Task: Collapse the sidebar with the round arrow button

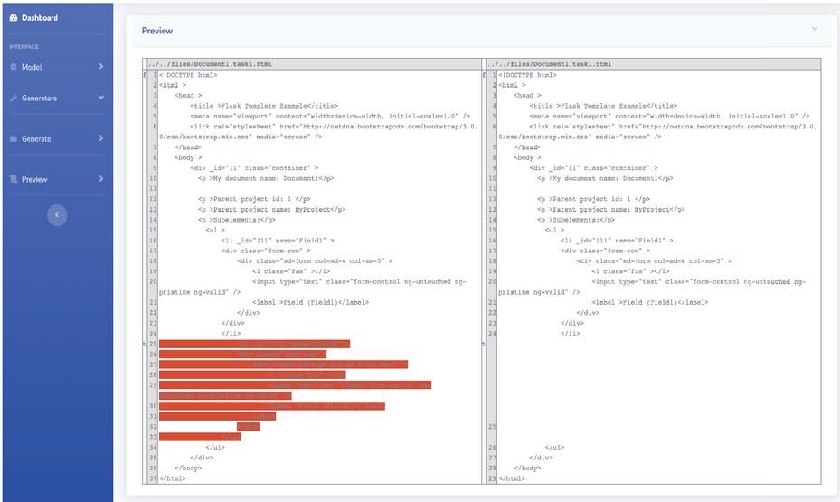Action: tap(57, 215)
